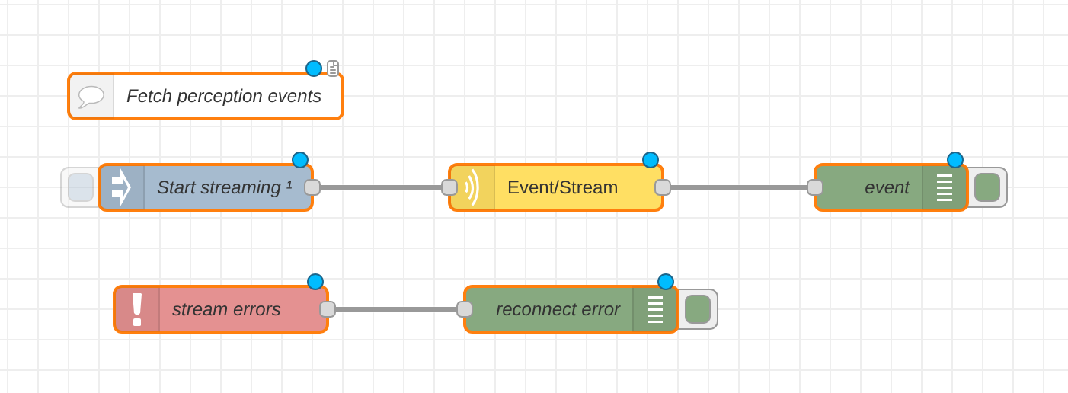
Task: Click the inject arrow icon on Start streaming
Action: point(122,187)
